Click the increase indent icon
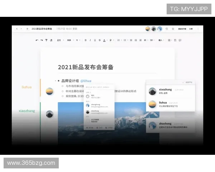 (x=140, y=40)
